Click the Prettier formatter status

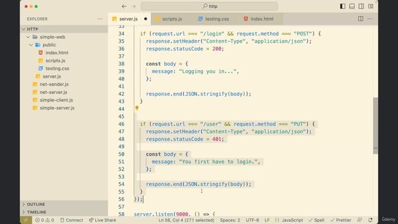341,220
